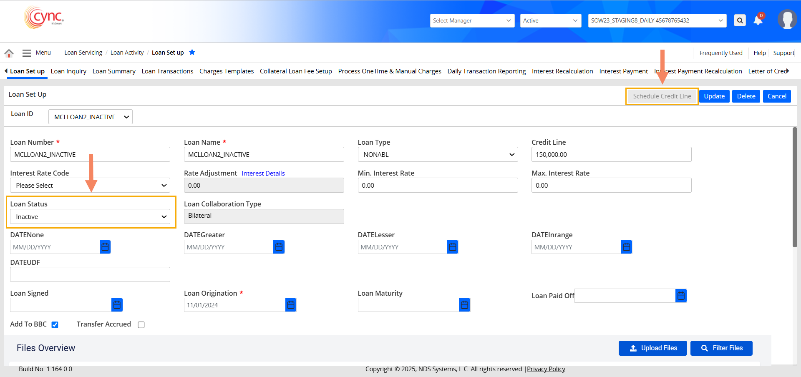This screenshot has width=801, height=377.
Task: Click the search magnifier icon in header
Action: [x=740, y=20]
